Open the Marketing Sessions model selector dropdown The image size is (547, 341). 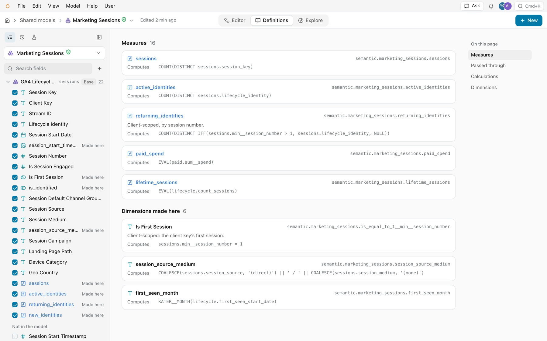pos(54,53)
